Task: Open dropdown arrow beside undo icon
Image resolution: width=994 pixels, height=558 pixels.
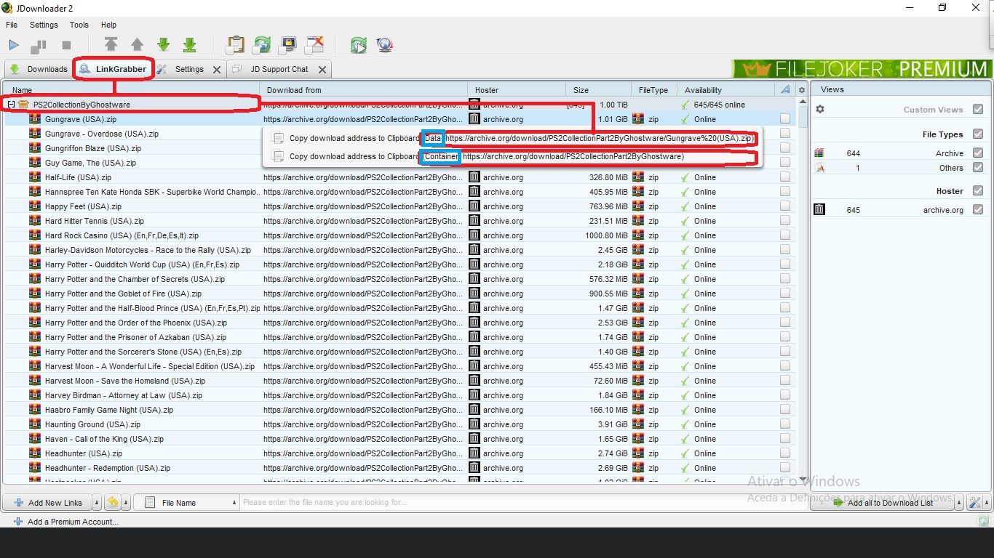Action: [x=126, y=503]
